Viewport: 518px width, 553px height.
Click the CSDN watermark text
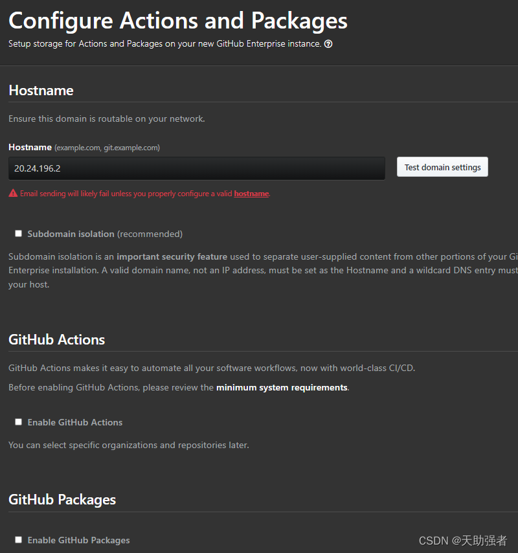coord(462,540)
